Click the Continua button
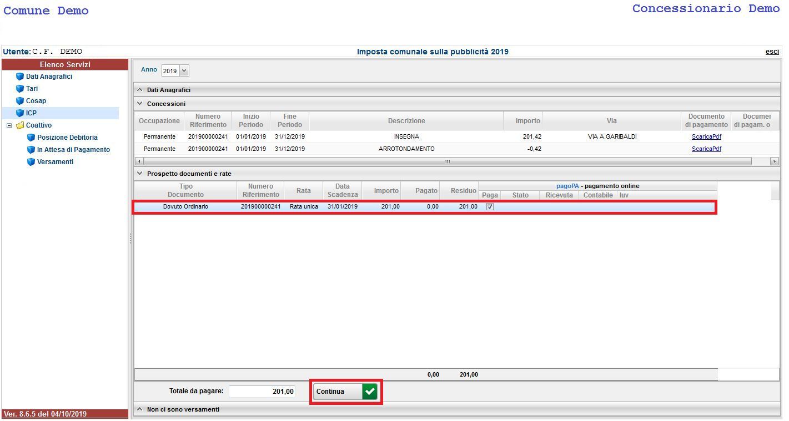 pos(345,392)
